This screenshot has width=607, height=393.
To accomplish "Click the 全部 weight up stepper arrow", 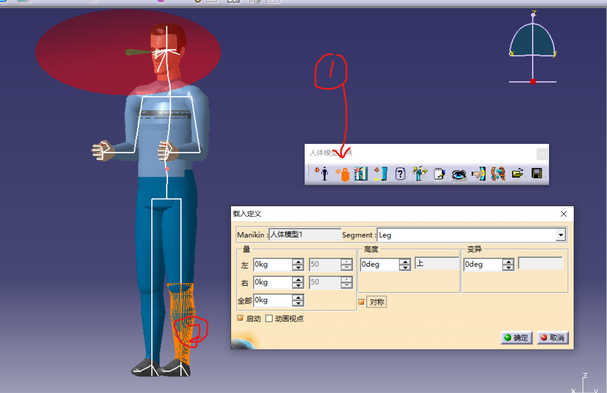I will (x=299, y=297).
